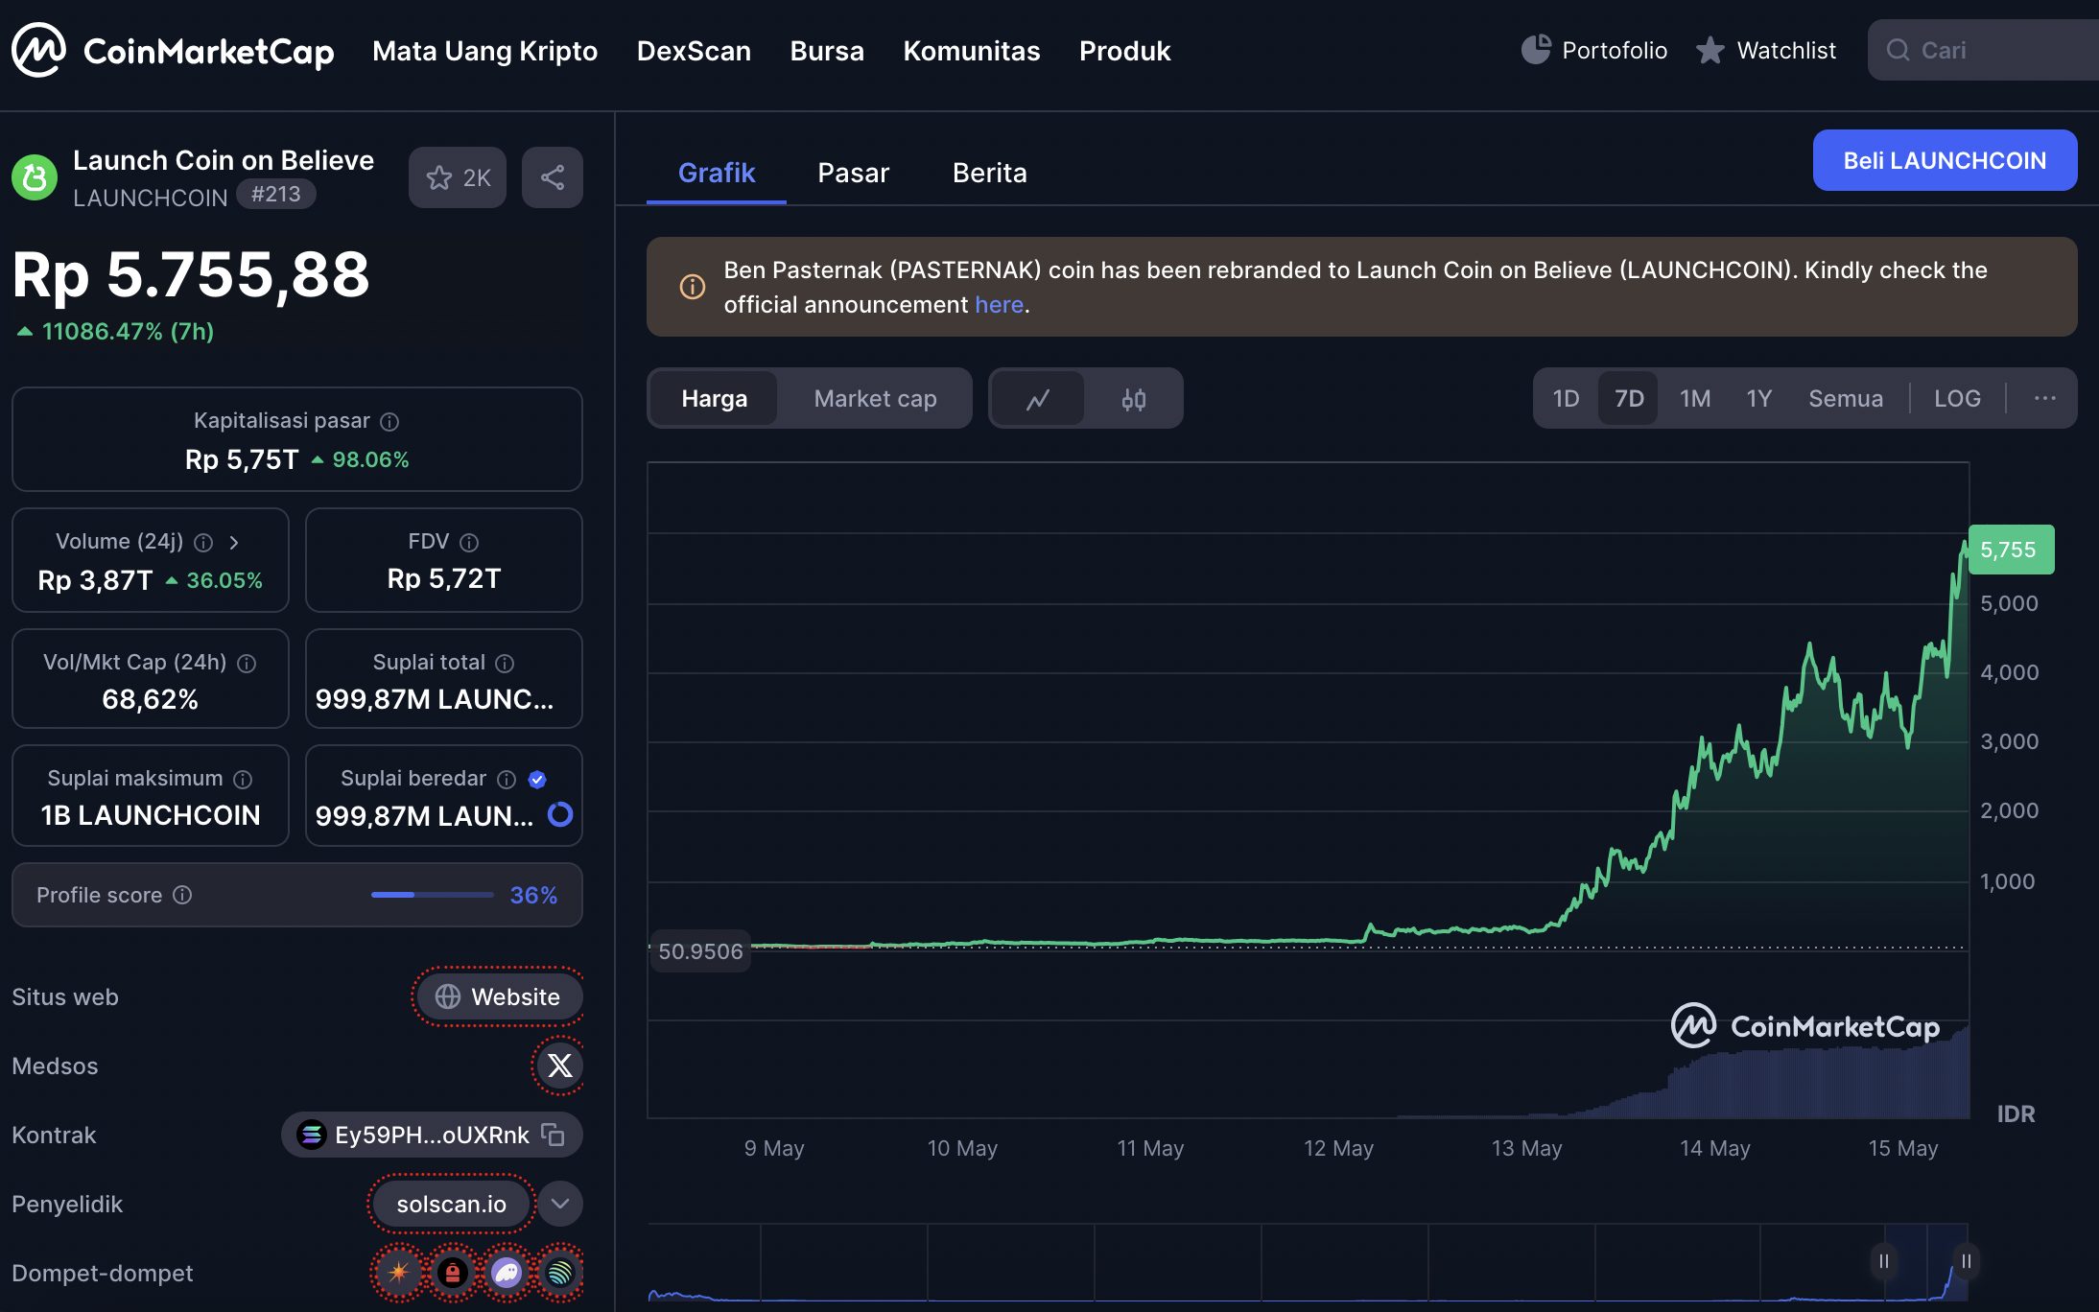Switch to the Berita tab

point(989,173)
